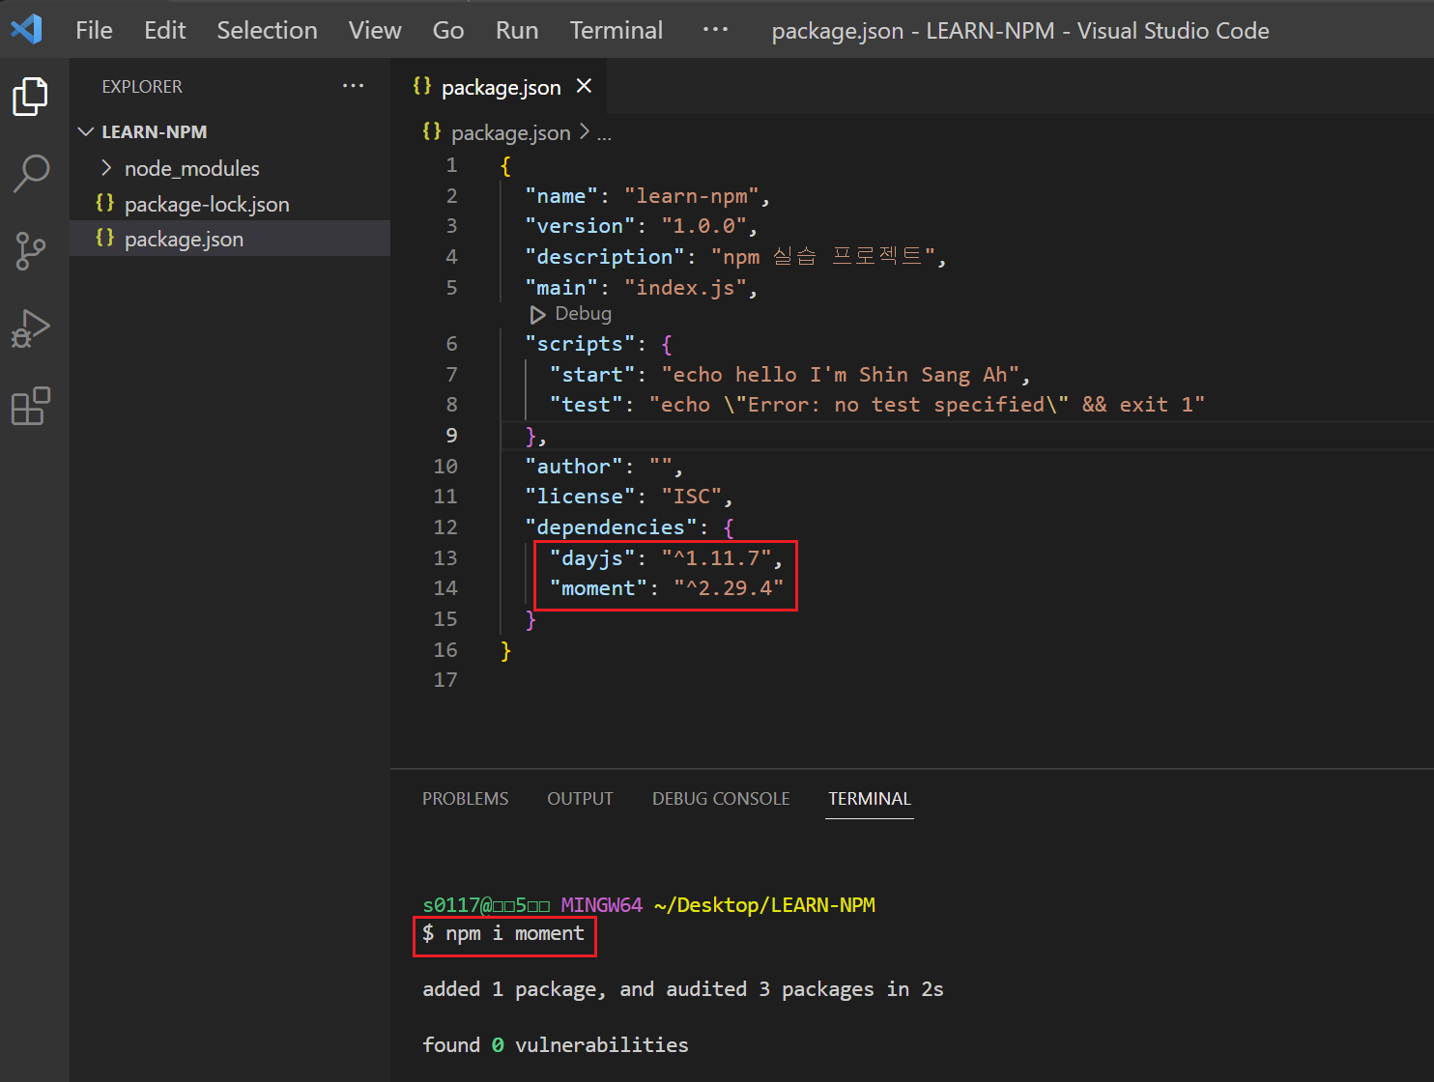Click the breadcrumb chevron after package.json

point(585,131)
